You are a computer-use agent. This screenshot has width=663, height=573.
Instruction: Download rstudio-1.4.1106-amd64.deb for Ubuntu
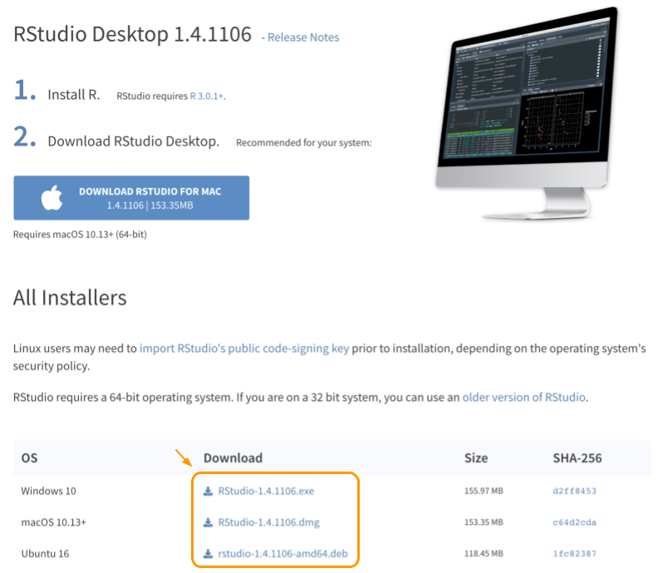[x=282, y=554]
